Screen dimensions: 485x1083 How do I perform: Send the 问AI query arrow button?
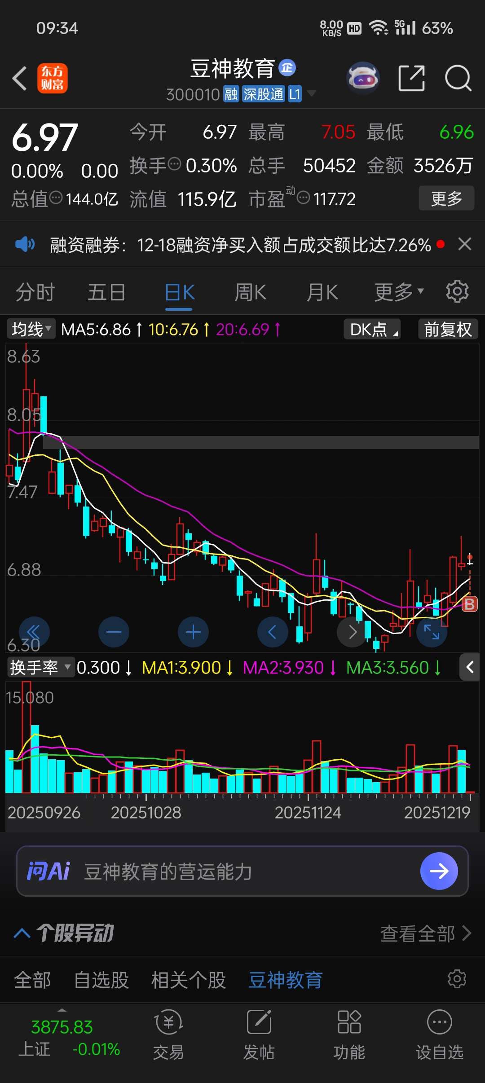click(439, 871)
